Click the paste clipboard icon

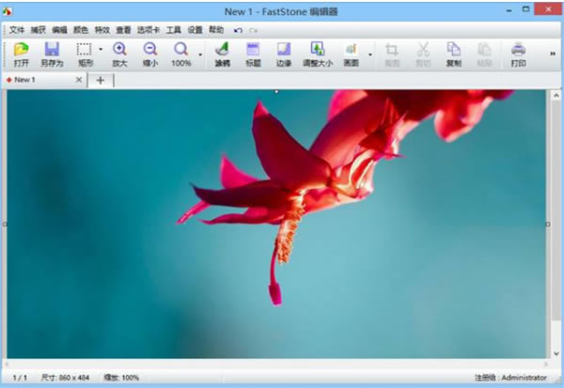(484, 50)
